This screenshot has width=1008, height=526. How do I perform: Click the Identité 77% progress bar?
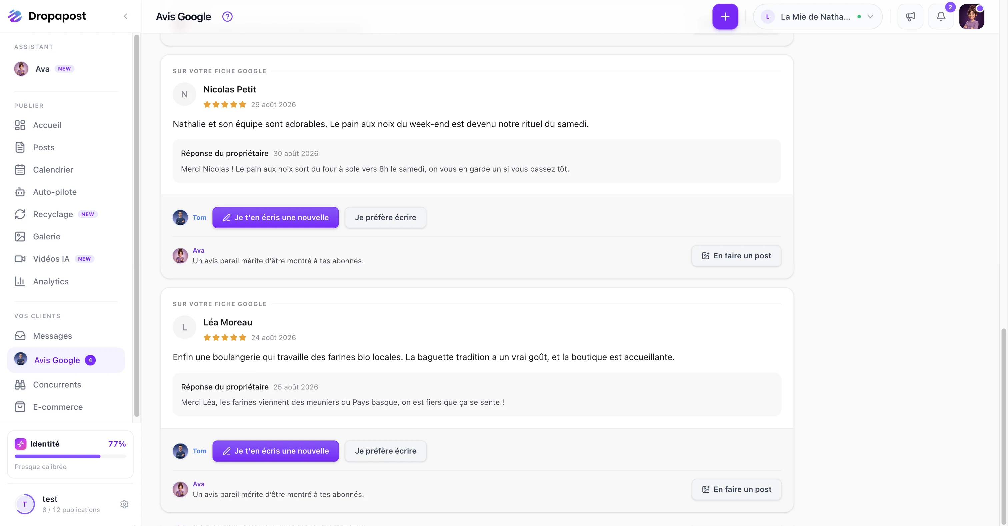70,456
